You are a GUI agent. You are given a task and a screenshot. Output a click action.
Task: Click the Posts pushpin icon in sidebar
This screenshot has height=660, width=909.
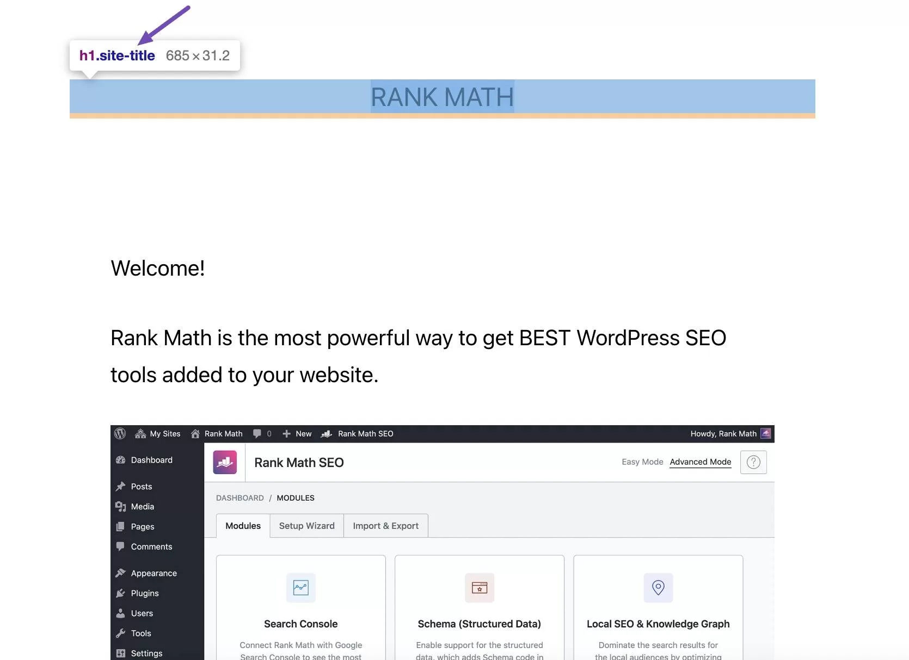coord(121,487)
